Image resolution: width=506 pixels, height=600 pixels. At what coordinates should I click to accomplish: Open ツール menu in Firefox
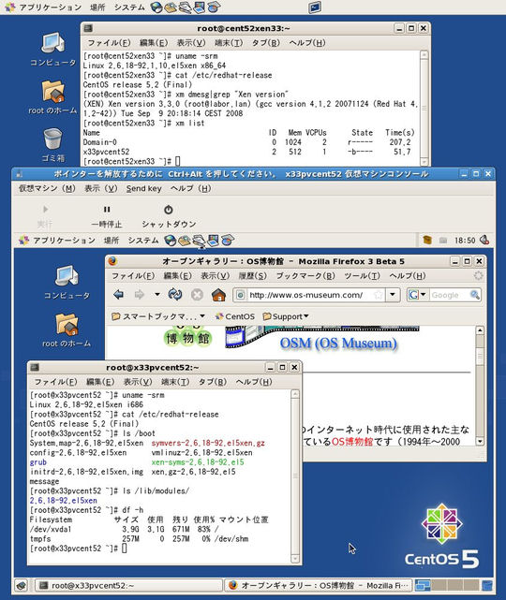coord(362,275)
